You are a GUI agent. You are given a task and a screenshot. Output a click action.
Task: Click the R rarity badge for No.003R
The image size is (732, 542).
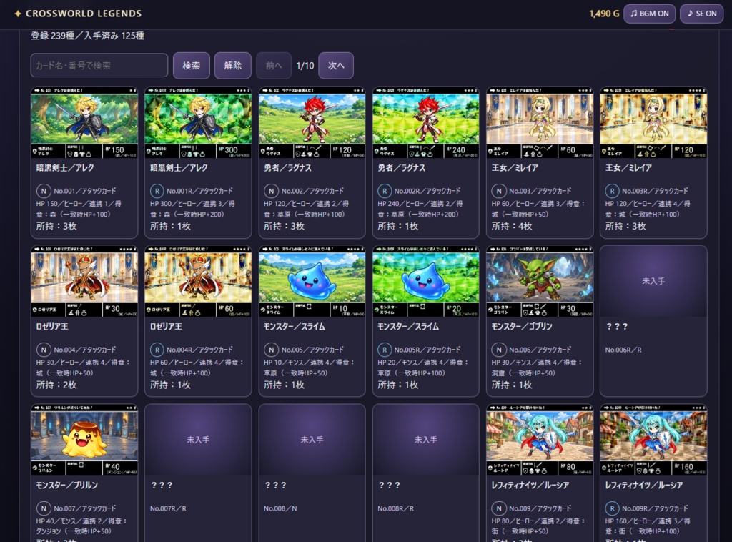point(612,191)
